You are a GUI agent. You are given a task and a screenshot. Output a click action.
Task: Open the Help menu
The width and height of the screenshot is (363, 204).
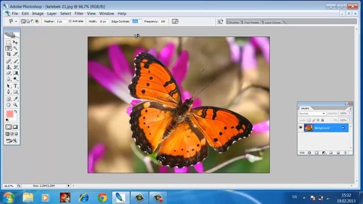(122, 14)
